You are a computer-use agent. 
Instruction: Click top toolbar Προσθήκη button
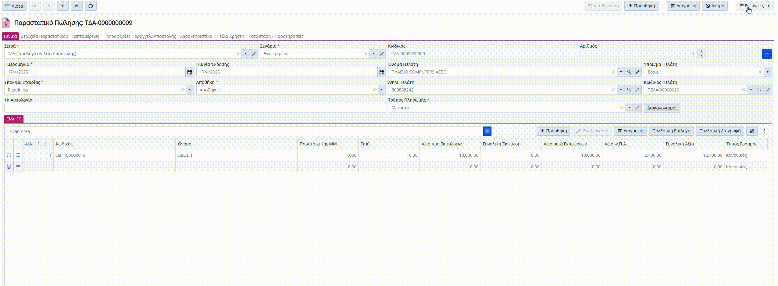pyautogui.click(x=641, y=6)
